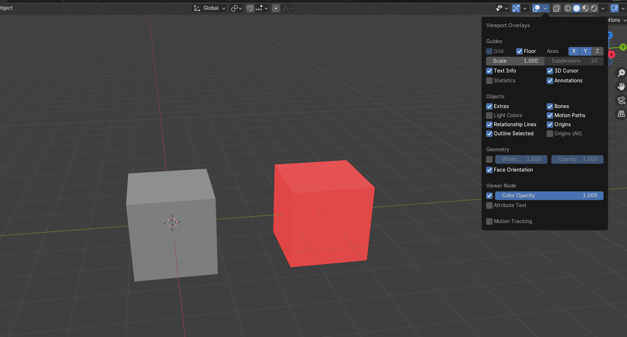Click the Color Opacity slider
The height and width of the screenshot is (337, 627).
pyautogui.click(x=549, y=196)
